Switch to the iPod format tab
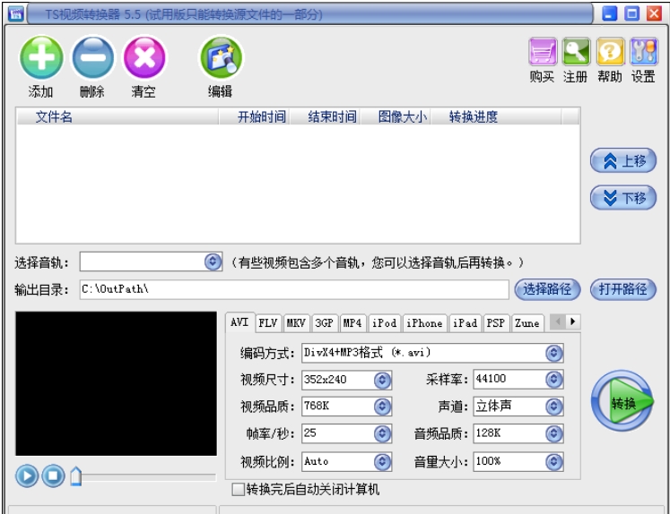This screenshot has width=670, height=514. click(385, 323)
